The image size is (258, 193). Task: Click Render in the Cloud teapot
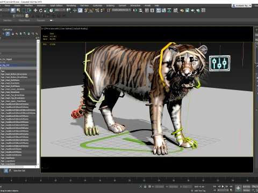pyautogui.click(x=198, y=10)
